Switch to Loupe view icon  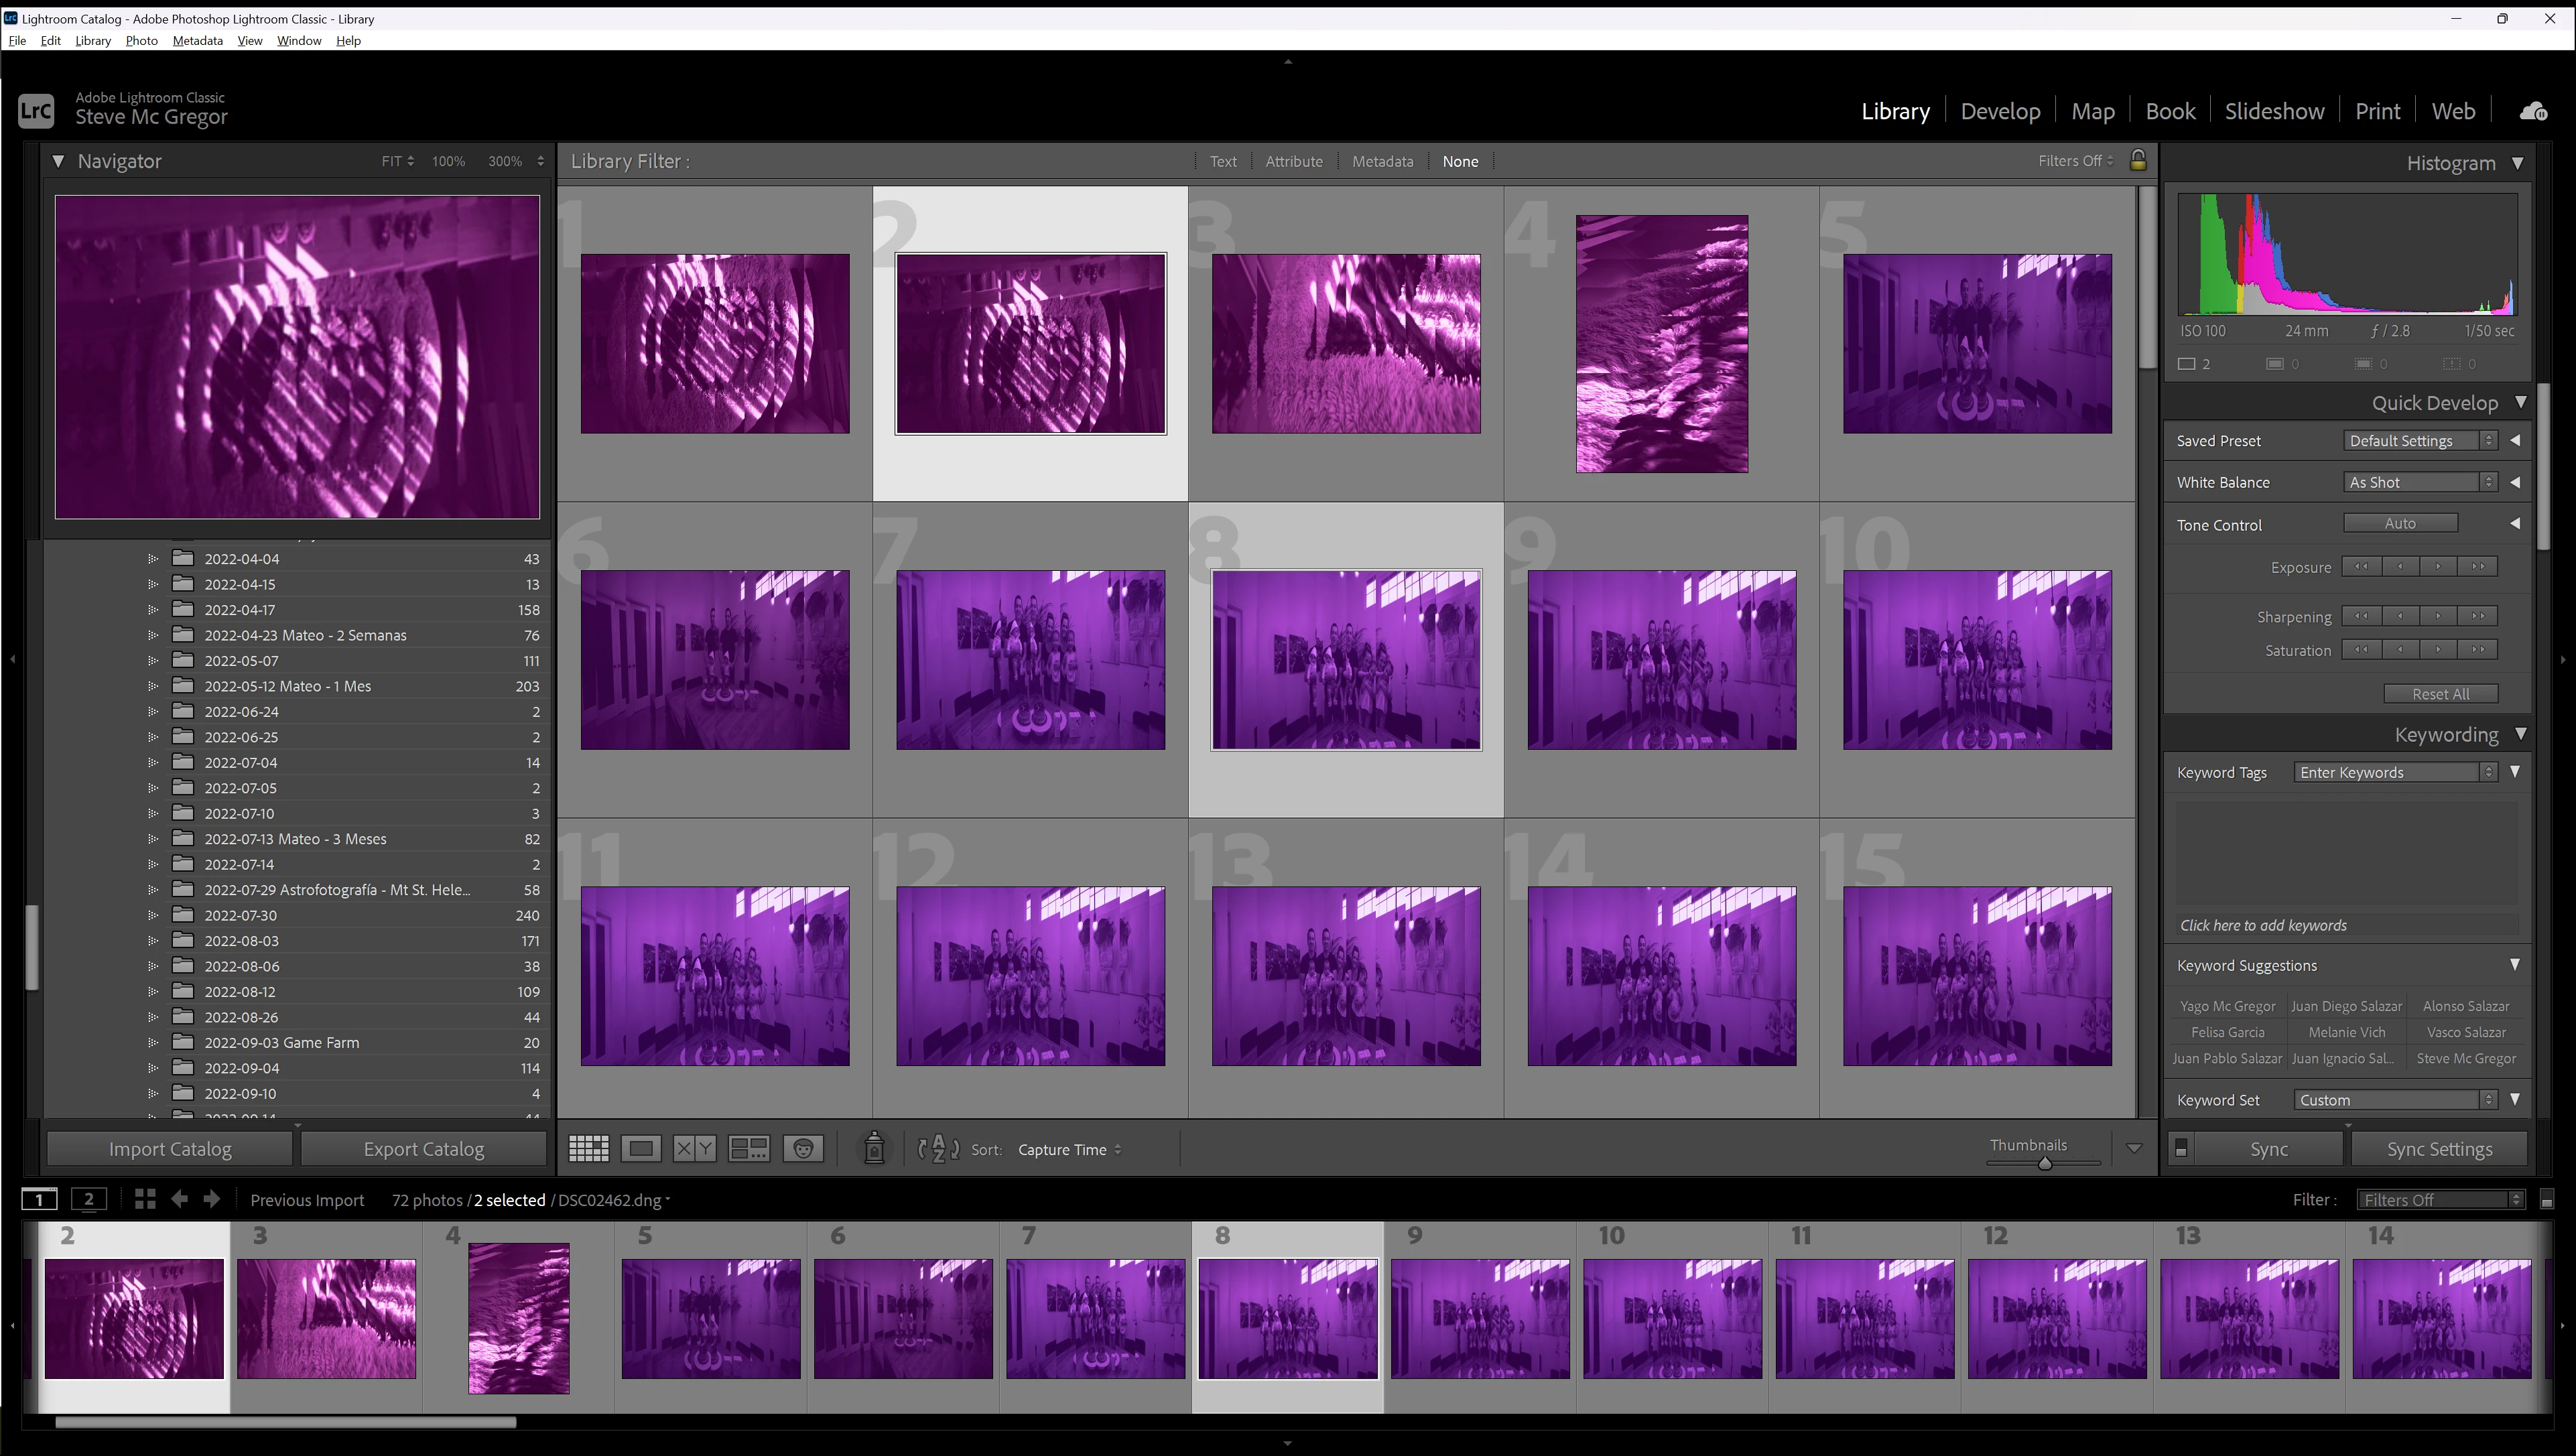[641, 1149]
